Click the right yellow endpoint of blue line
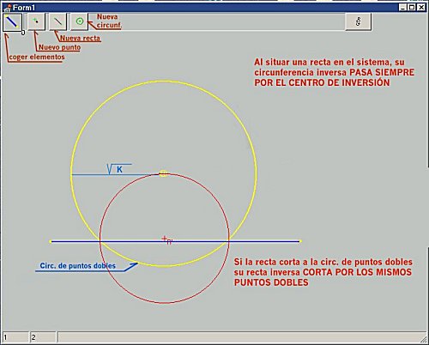Viewport: 429px width, 345px height. (300, 241)
